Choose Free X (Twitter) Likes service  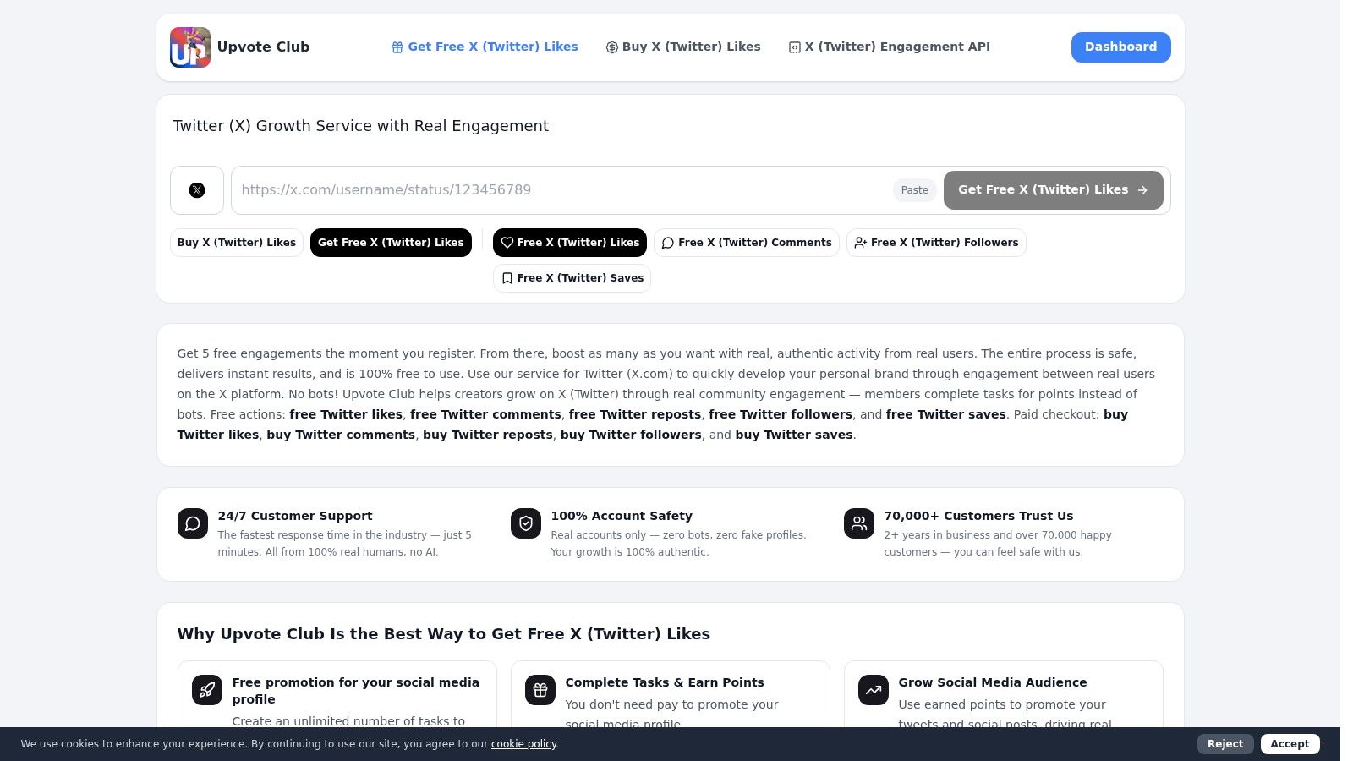click(570, 243)
